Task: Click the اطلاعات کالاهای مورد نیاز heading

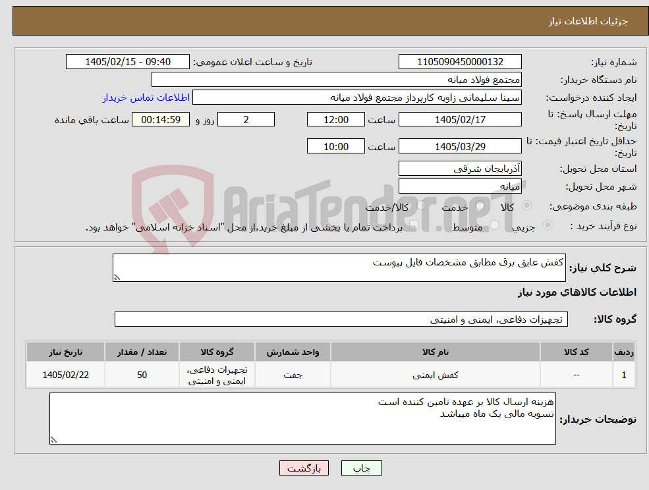Action: [x=577, y=292]
